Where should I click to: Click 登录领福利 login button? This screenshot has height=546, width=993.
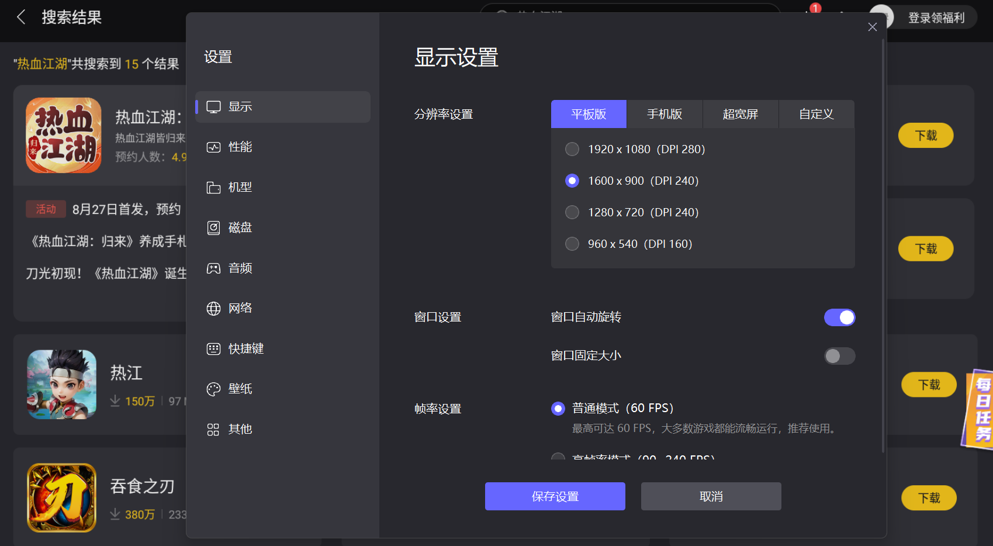936,18
